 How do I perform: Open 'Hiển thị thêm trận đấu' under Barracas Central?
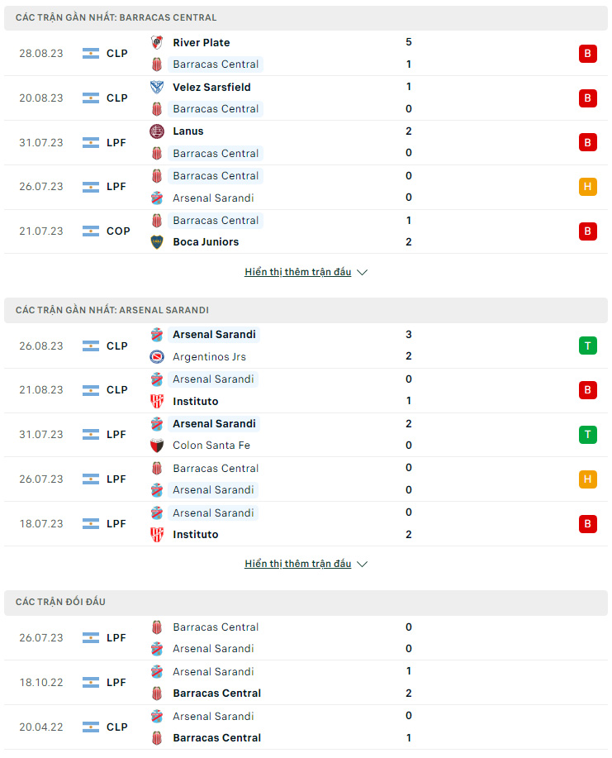click(297, 272)
